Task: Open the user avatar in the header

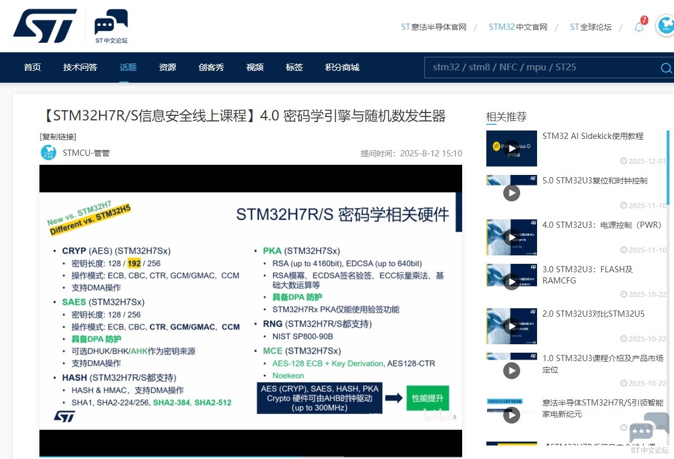Action: click(666, 25)
